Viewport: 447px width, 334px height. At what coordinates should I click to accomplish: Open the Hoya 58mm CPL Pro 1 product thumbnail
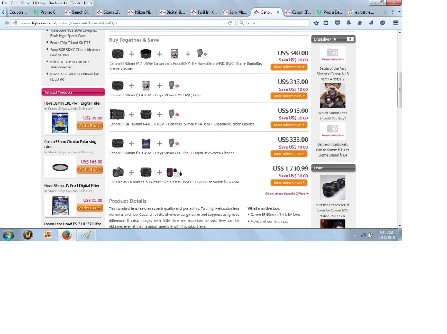click(x=60, y=123)
